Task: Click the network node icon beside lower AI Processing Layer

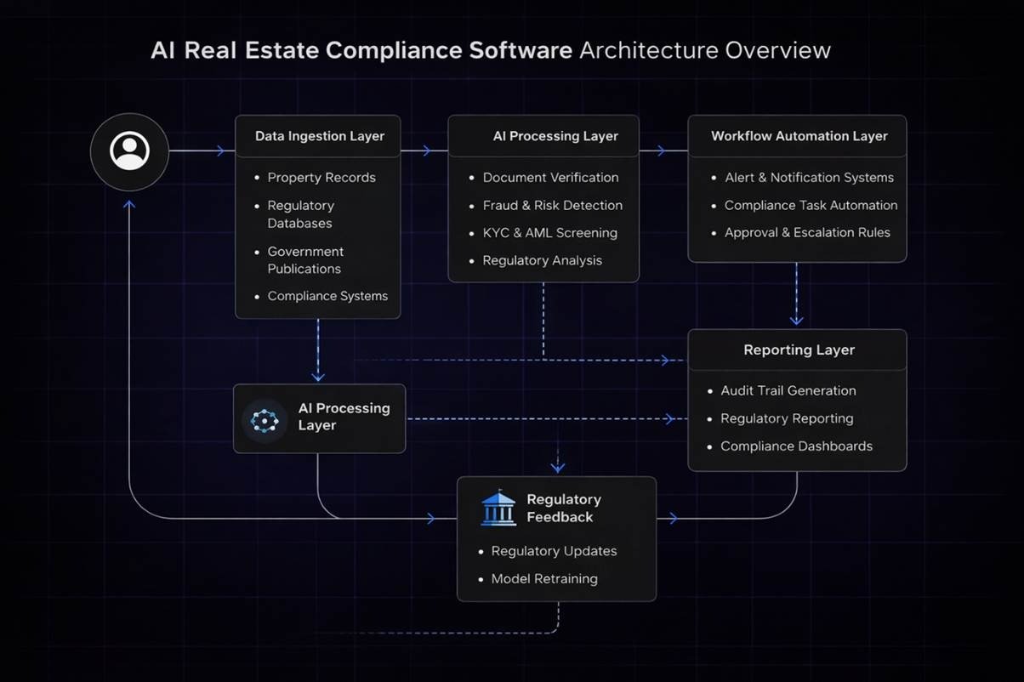Action: click(x=265, y=419)
